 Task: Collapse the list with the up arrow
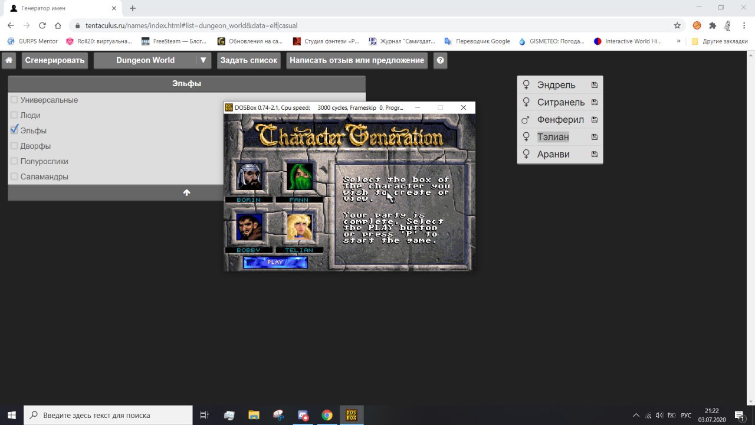[186, 192]
